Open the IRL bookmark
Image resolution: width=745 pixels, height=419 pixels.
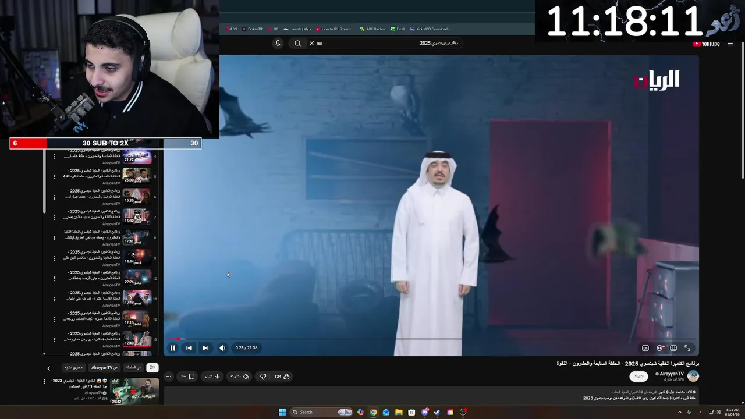pos(274,29)
